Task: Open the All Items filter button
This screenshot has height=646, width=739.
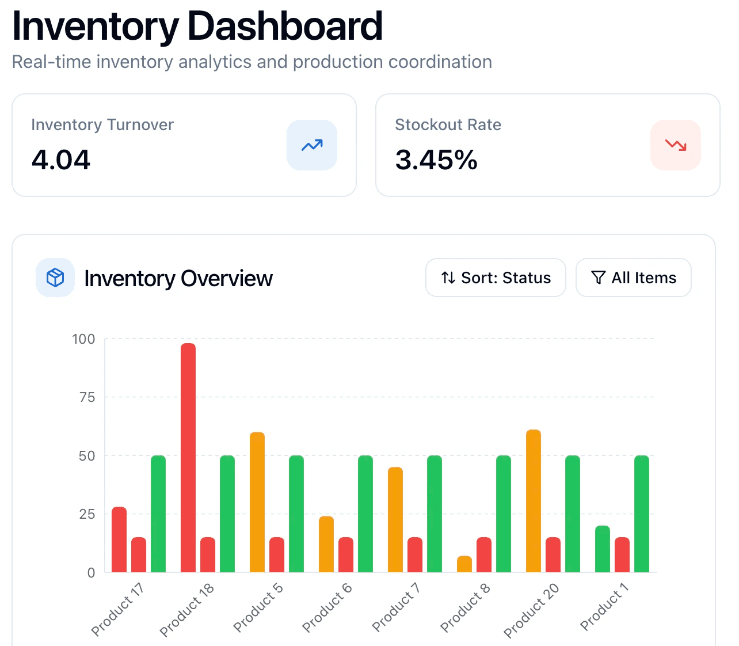Action: [x=633, y=278]
